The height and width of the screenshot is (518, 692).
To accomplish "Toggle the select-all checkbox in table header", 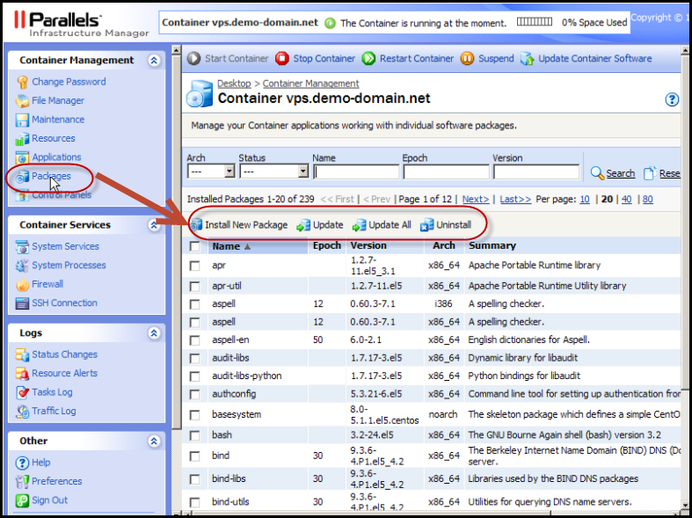I will tap(194, 246).
